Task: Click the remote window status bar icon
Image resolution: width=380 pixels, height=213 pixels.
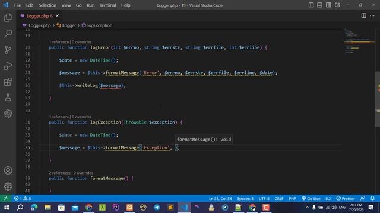Action: [5, 198]
